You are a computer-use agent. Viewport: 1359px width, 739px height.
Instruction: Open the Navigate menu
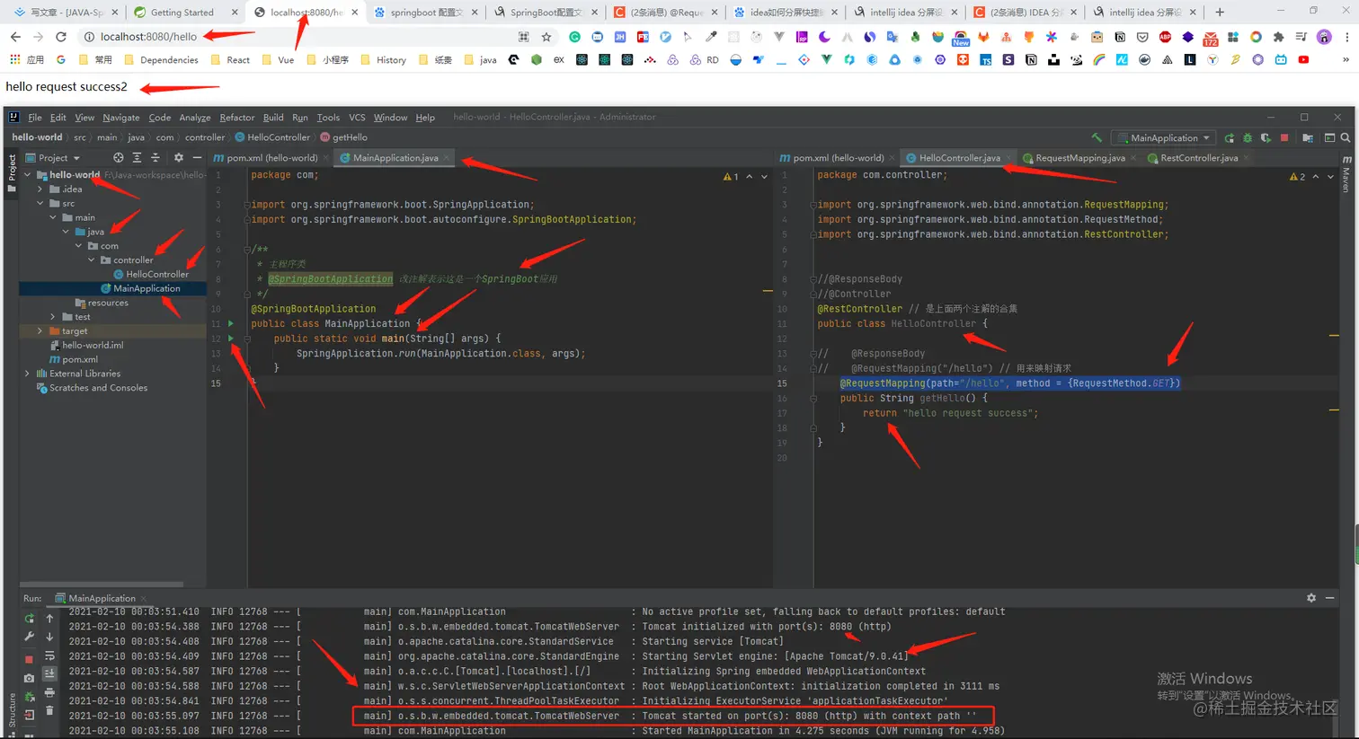[x=120, y=118]
